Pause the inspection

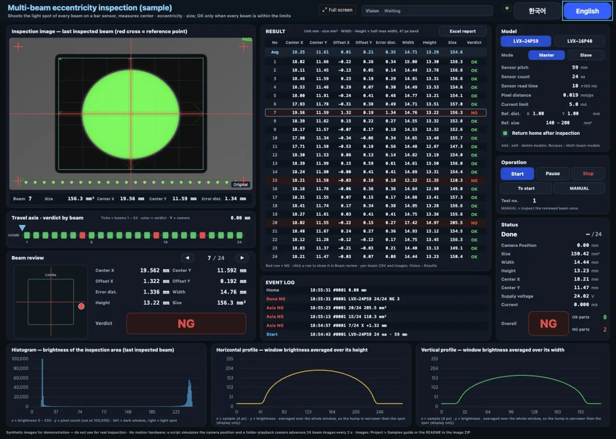tap(552, 174)
